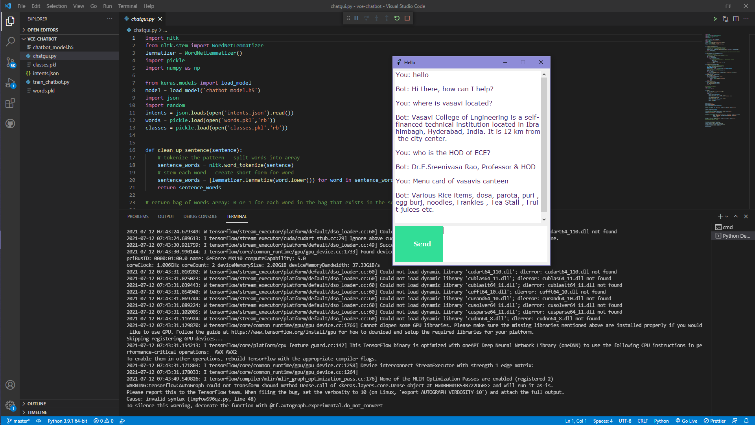Maximize the terminal panel size

[736, 216]
